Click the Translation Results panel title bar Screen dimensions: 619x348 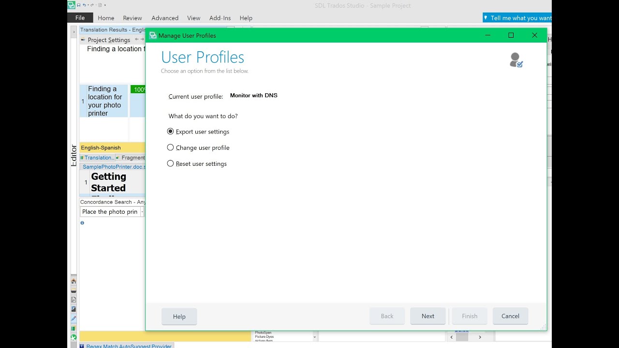point(112,30)
